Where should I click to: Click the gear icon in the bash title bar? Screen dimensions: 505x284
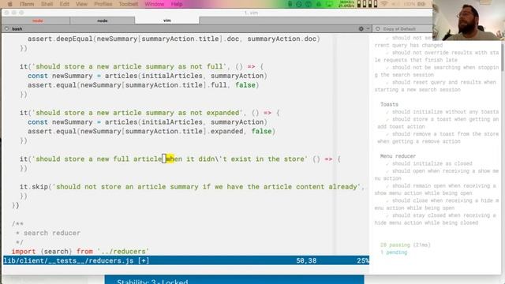tap(361, 28)
